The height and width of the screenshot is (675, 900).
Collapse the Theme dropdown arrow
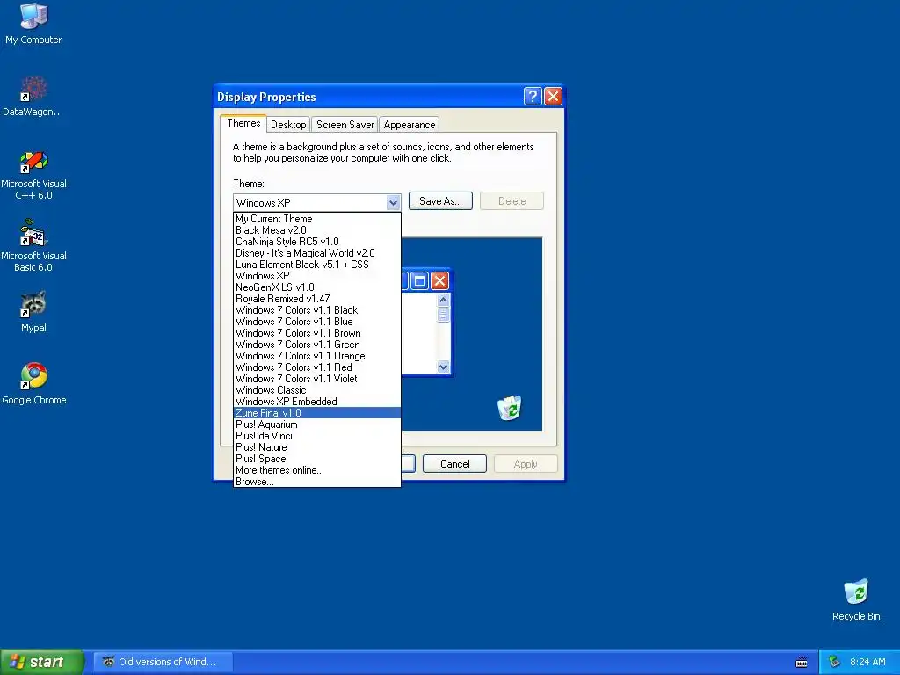tap(393, 203)
